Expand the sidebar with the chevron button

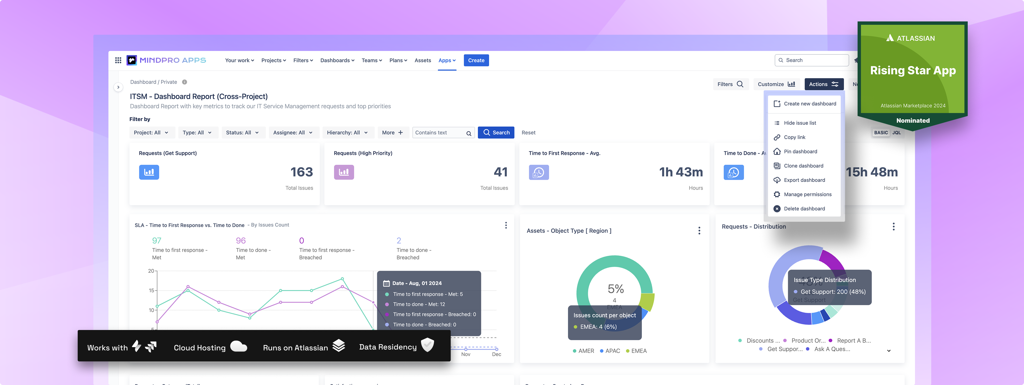coord(118,87)
